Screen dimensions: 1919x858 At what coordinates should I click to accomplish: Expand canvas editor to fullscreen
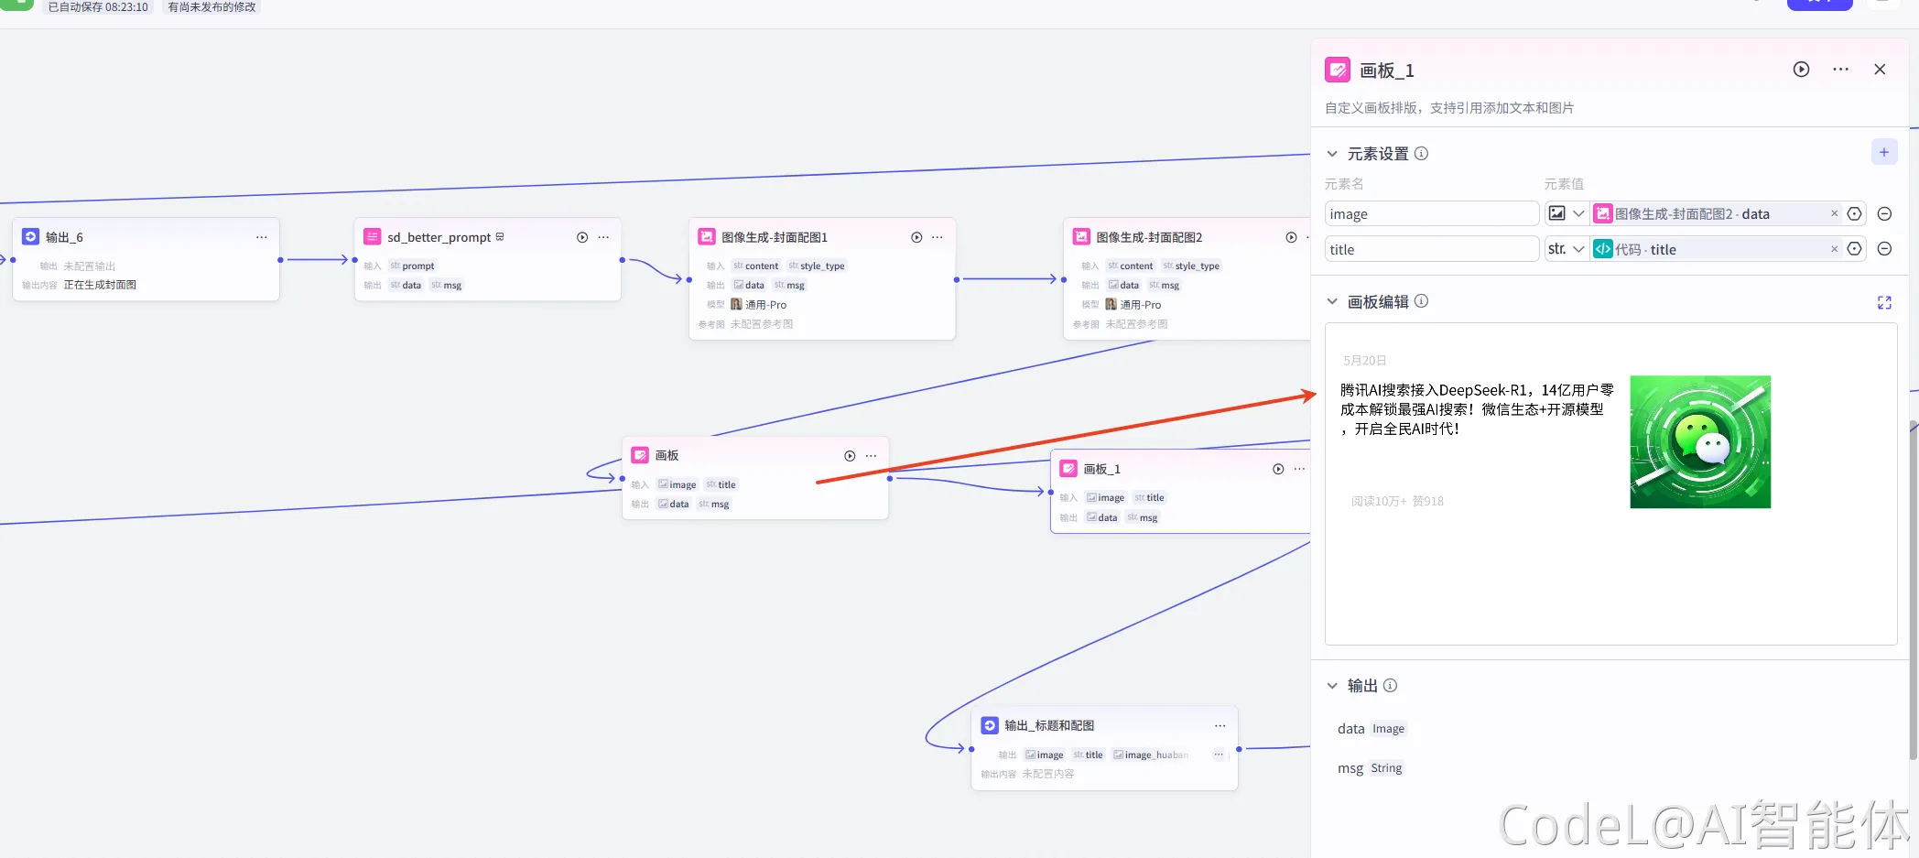coord(1883,302)
